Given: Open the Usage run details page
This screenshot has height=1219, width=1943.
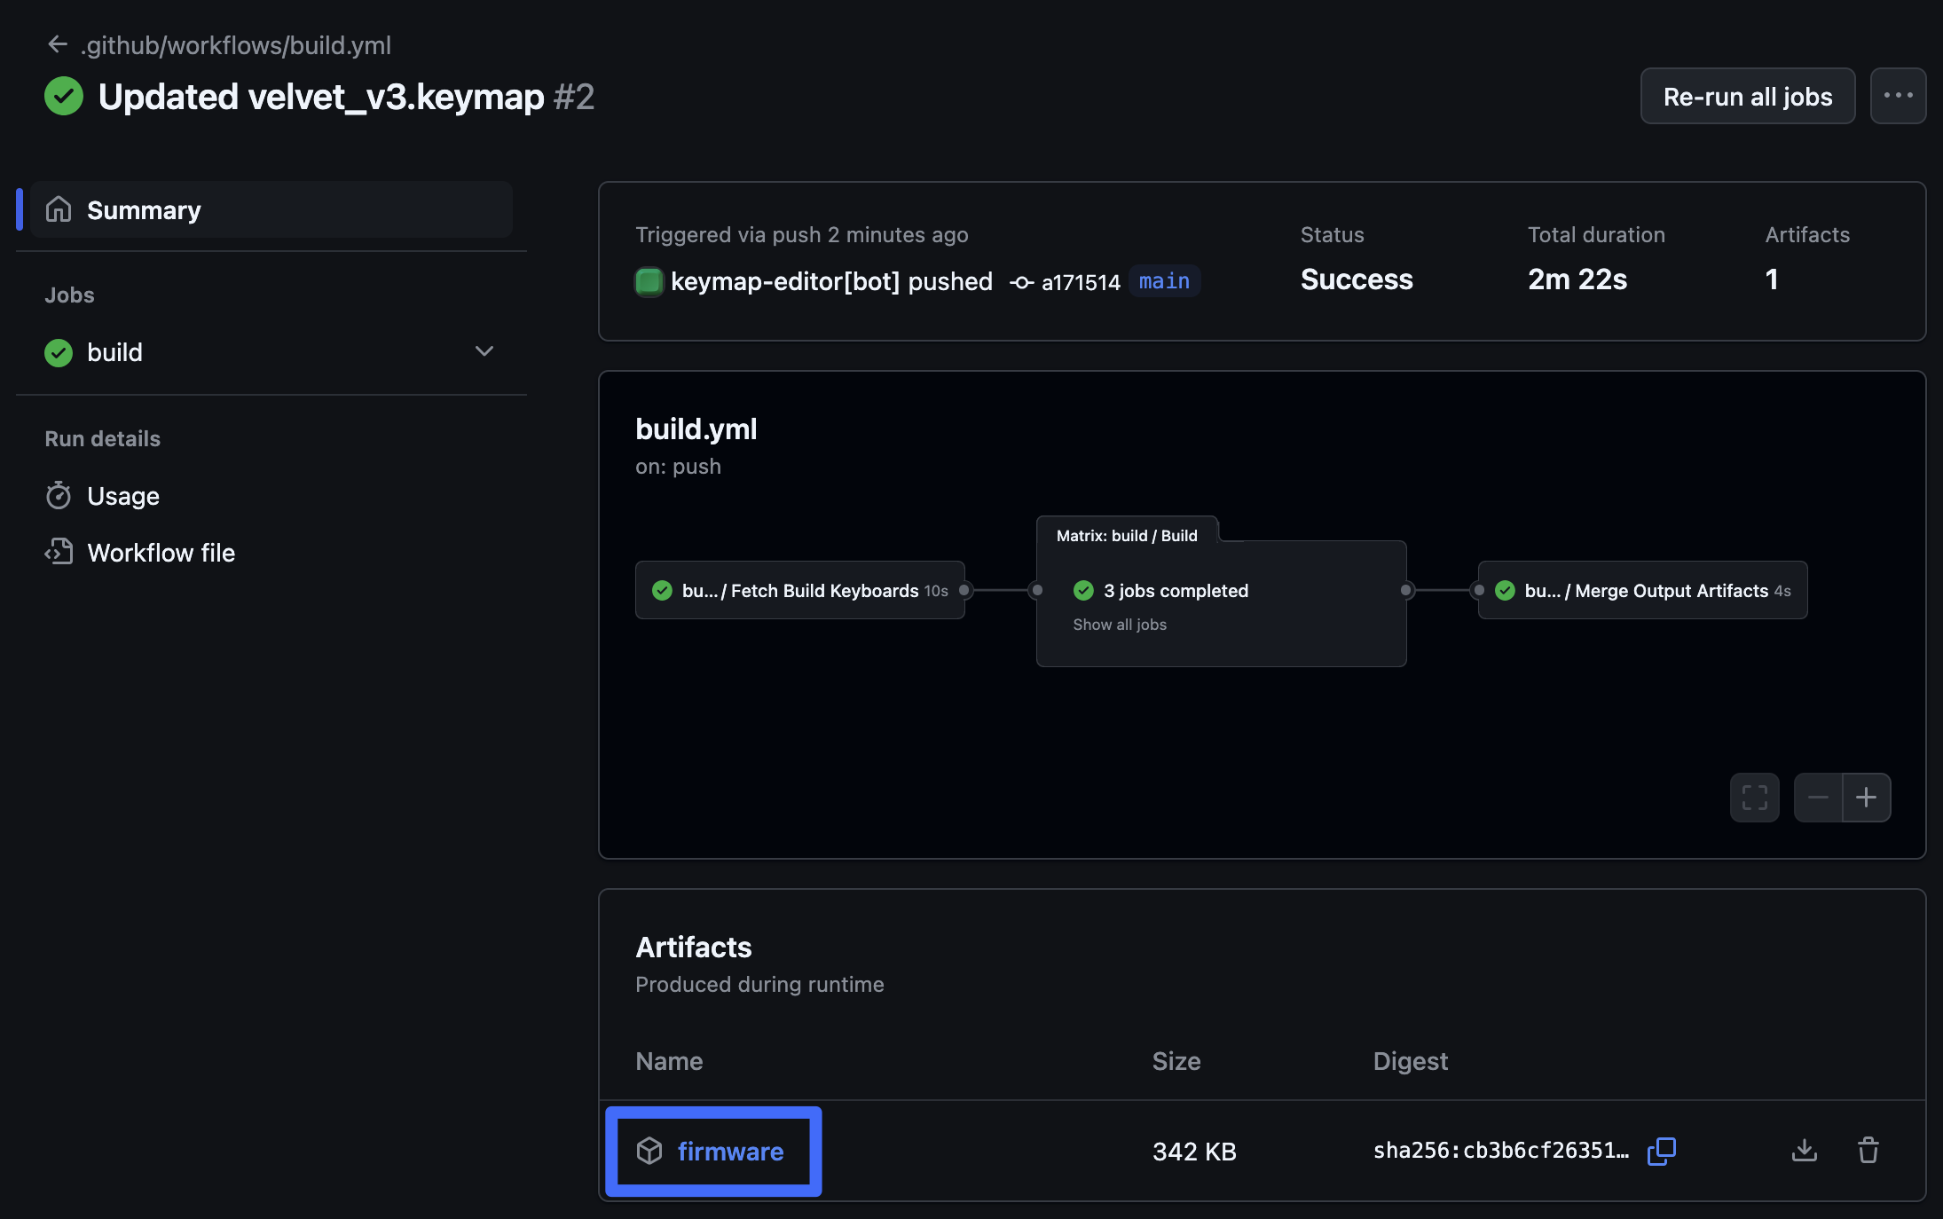Looking at the screenshot, I should tap(123, 496).
